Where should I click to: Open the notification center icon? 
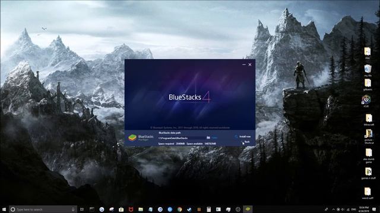(x=374, y=209)
